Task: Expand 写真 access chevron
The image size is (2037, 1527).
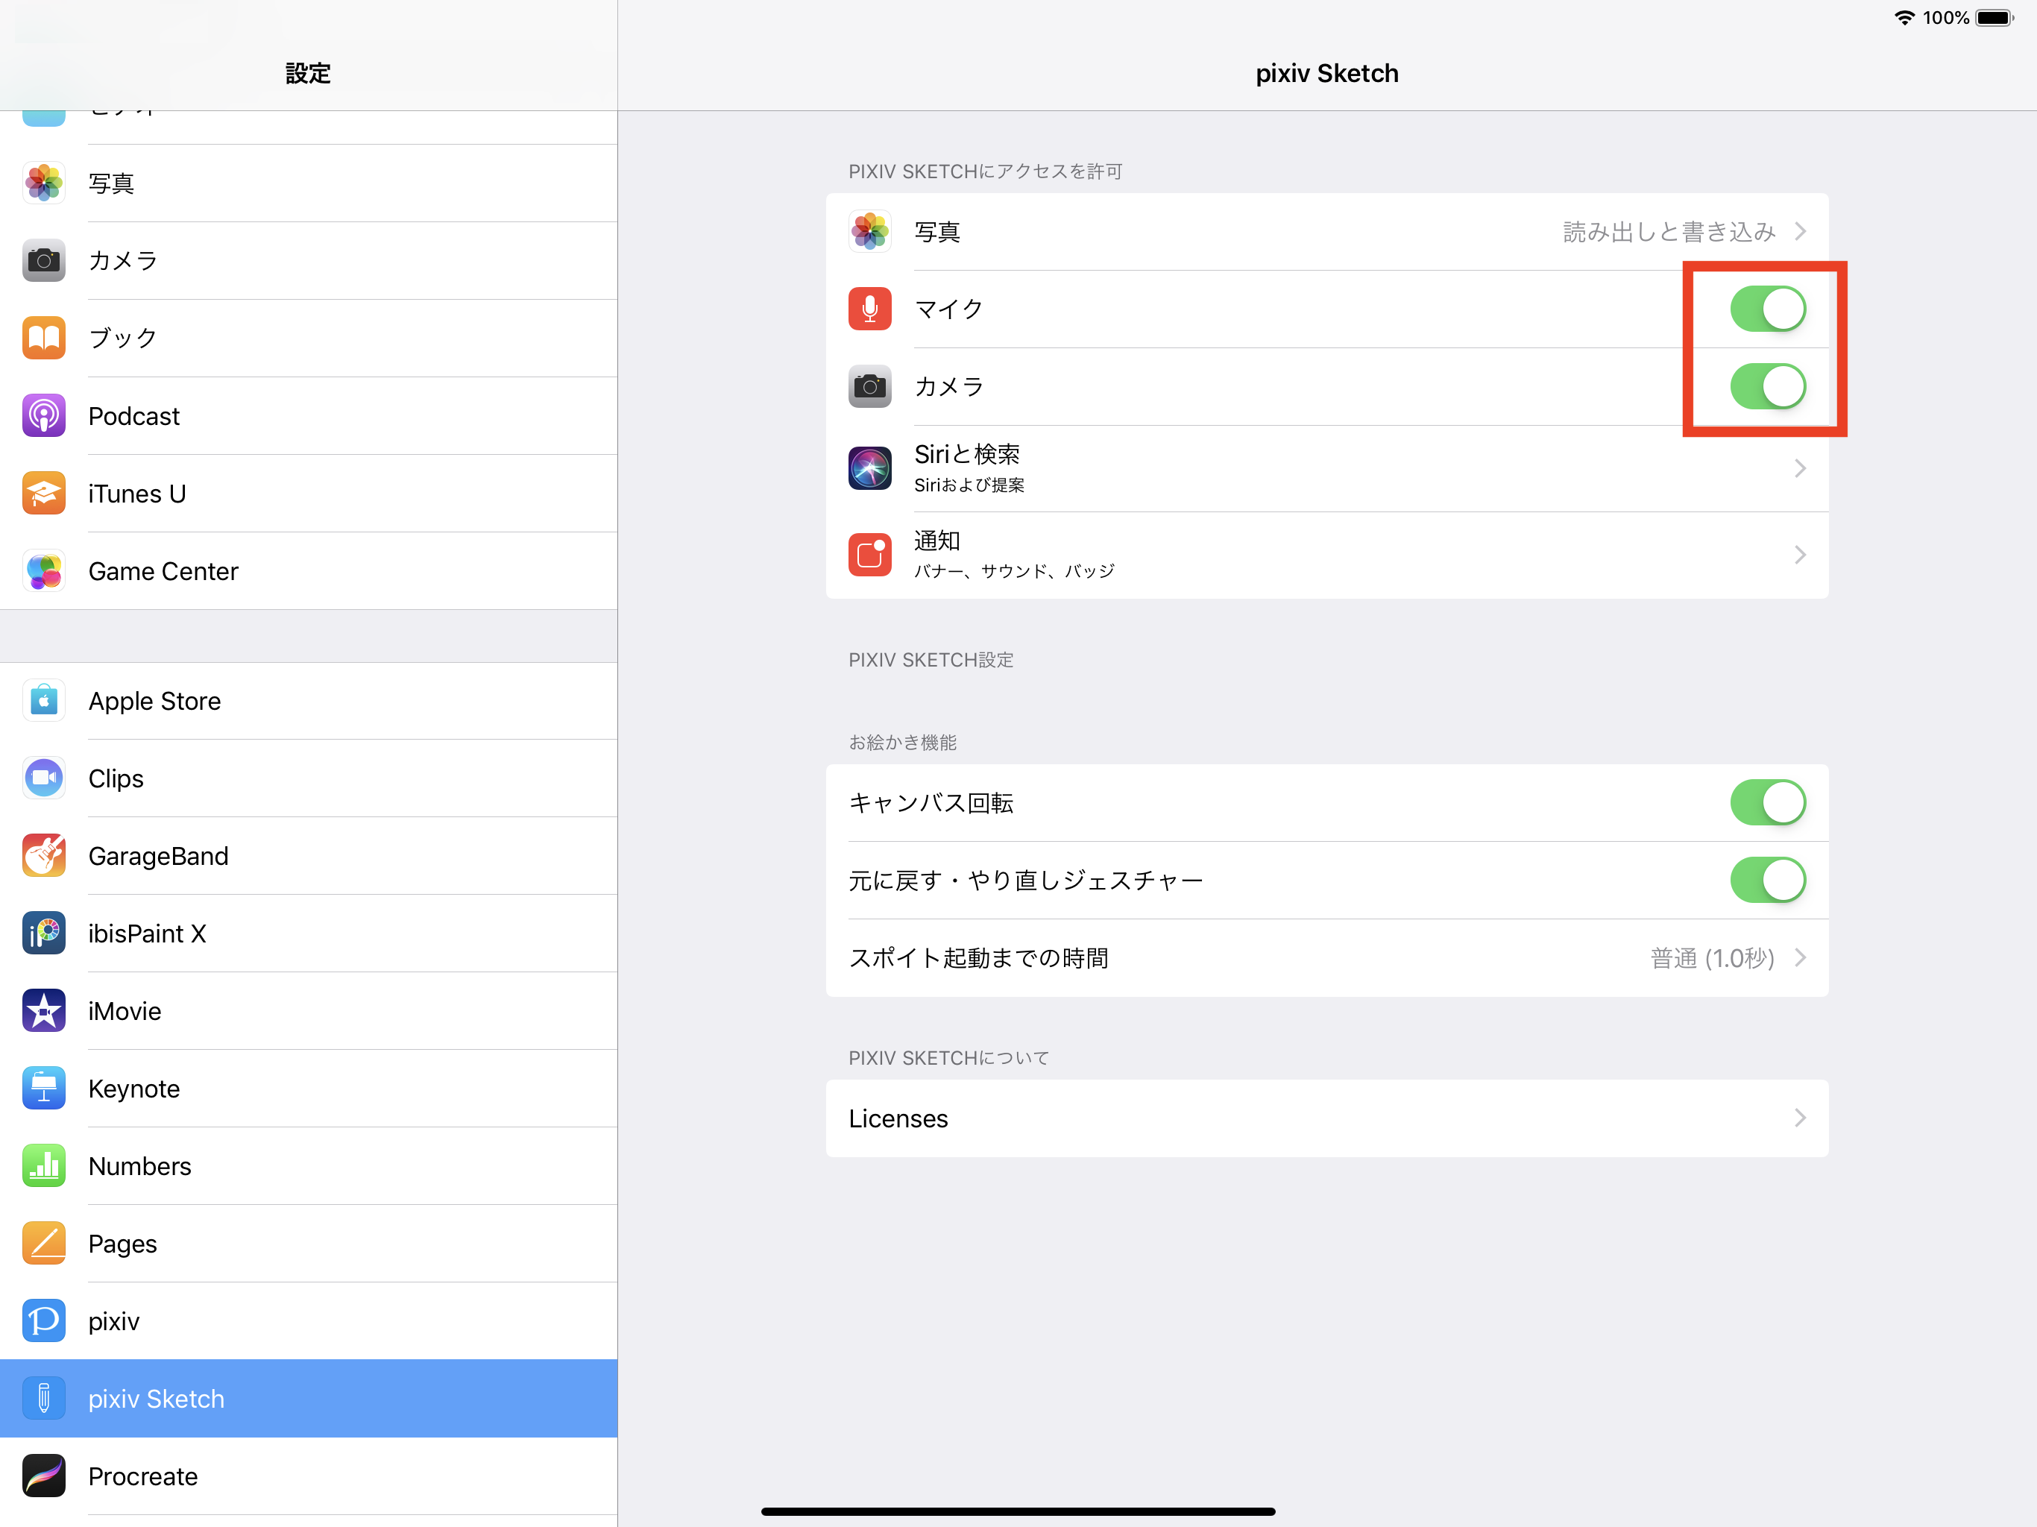Action: [x=1801, y=231]
